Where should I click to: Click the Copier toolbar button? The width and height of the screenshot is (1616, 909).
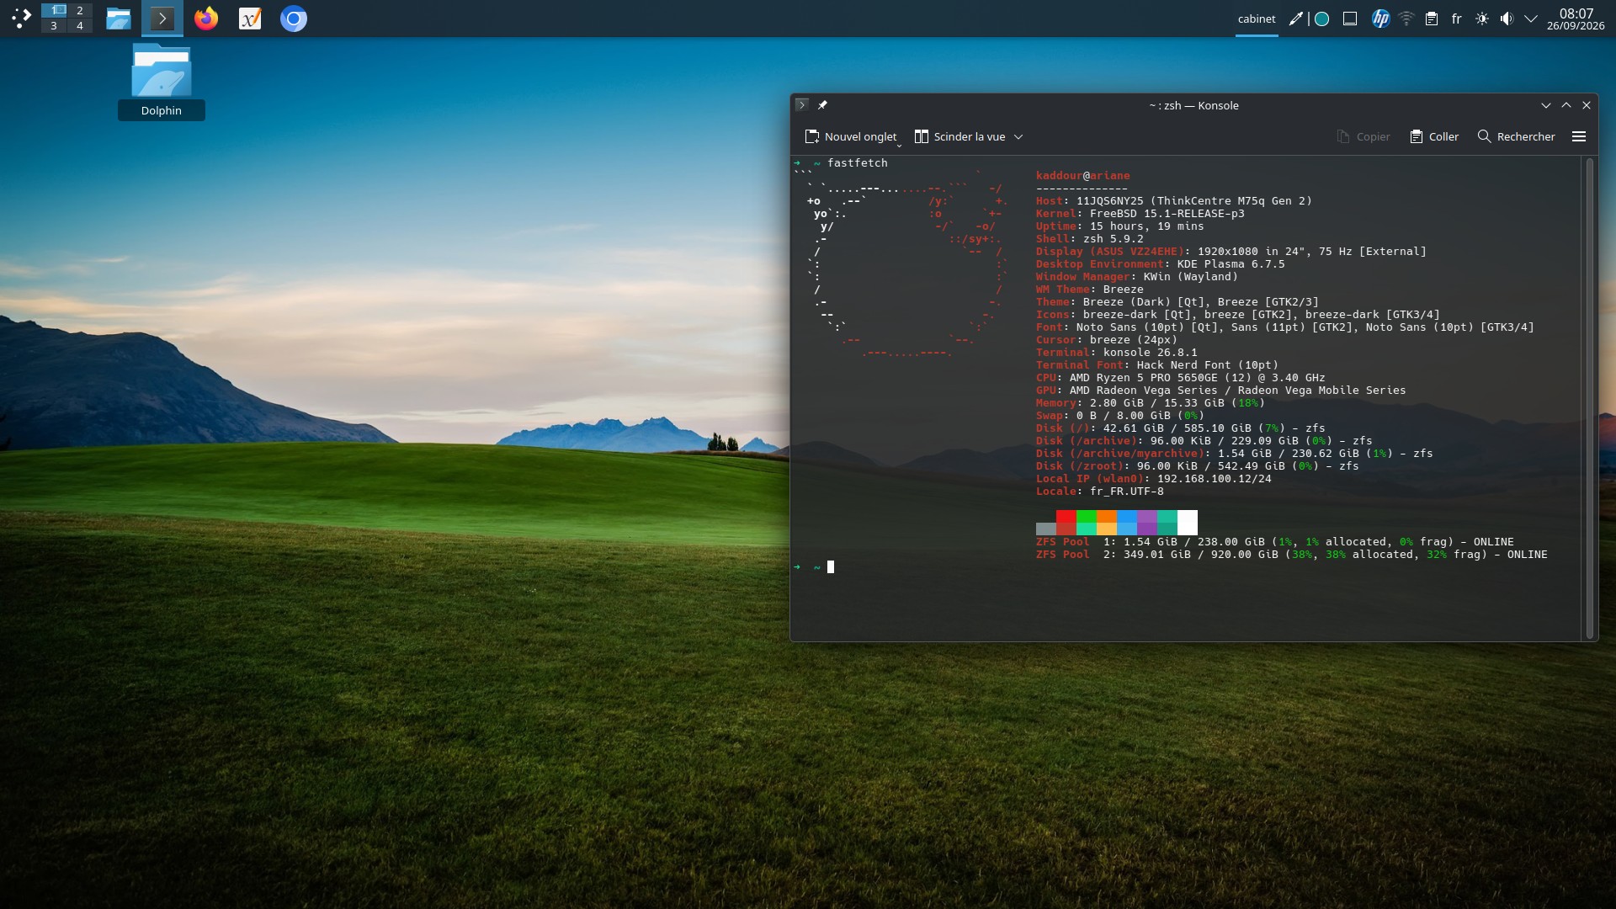click(x=1363, y=136)
